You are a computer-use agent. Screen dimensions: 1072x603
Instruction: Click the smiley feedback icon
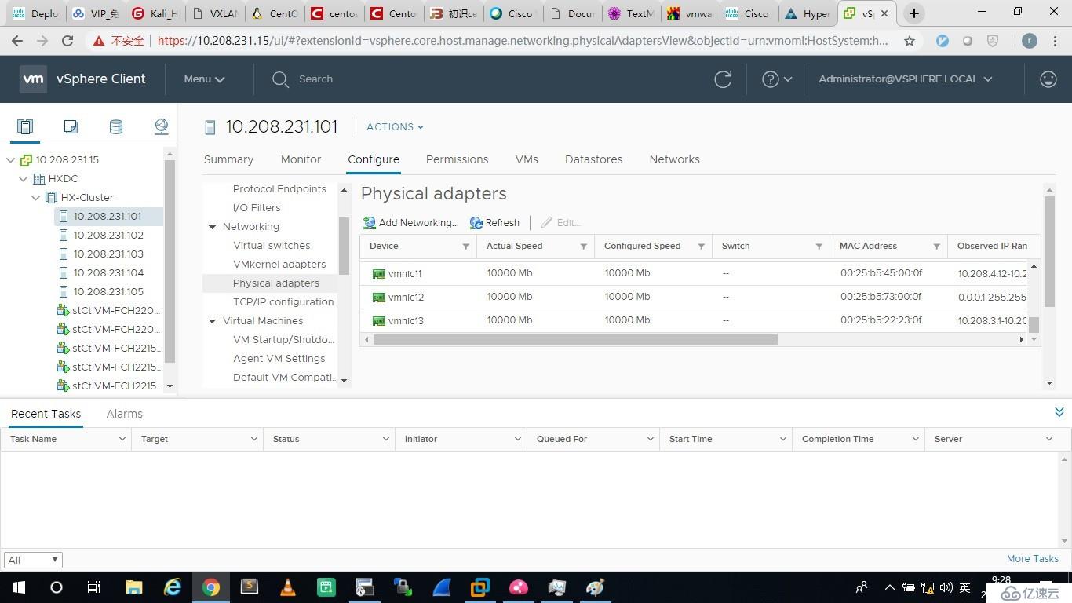click(x=1048, y=79)
